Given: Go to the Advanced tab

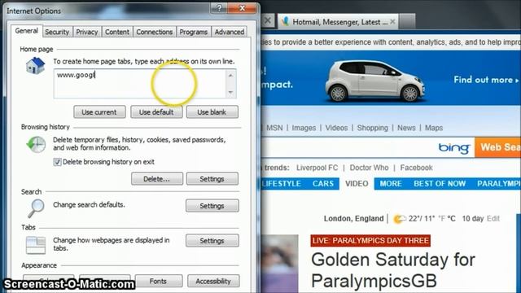Looking at the screenshot, I should coord(230,32).
